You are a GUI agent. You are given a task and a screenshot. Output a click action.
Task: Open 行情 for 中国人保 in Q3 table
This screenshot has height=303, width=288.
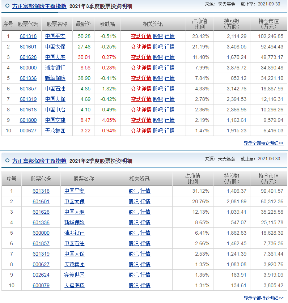tap(169, 99)
